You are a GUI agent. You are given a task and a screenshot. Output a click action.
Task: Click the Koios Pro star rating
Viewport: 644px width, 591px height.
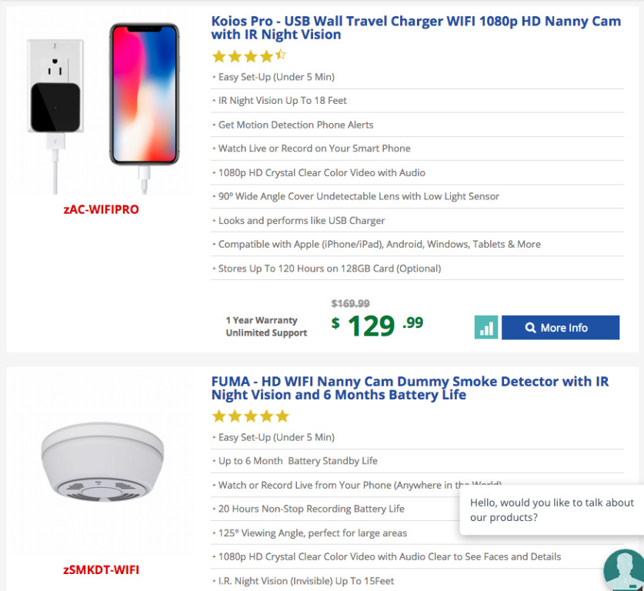pyautogui.click(x=249, y=56)
